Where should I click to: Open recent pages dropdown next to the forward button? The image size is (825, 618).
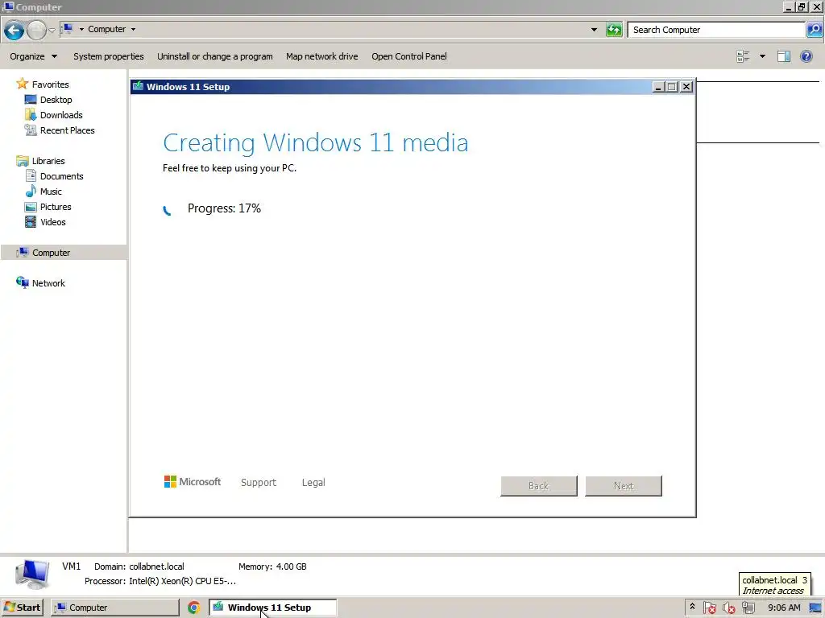pos(52,31)
